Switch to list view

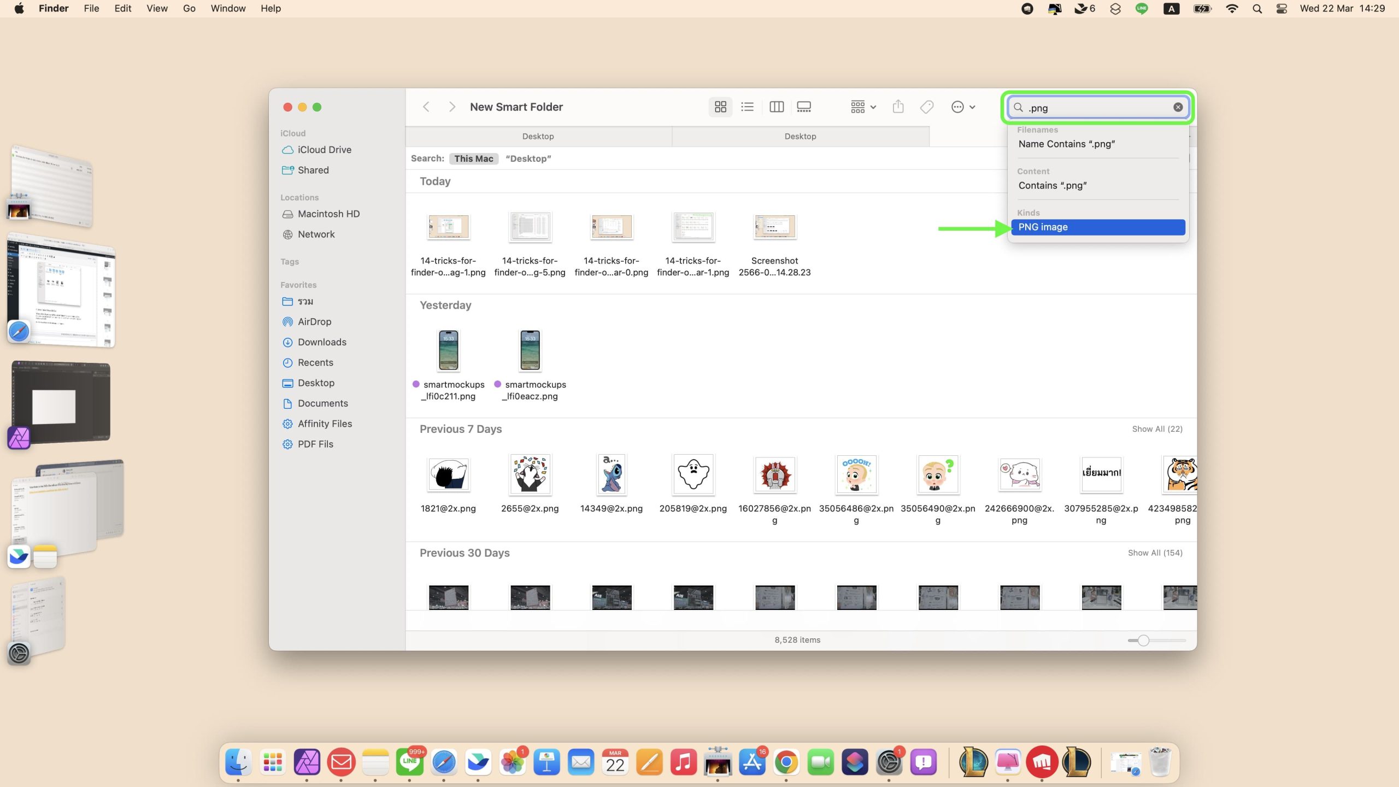[x=747, y=107]
